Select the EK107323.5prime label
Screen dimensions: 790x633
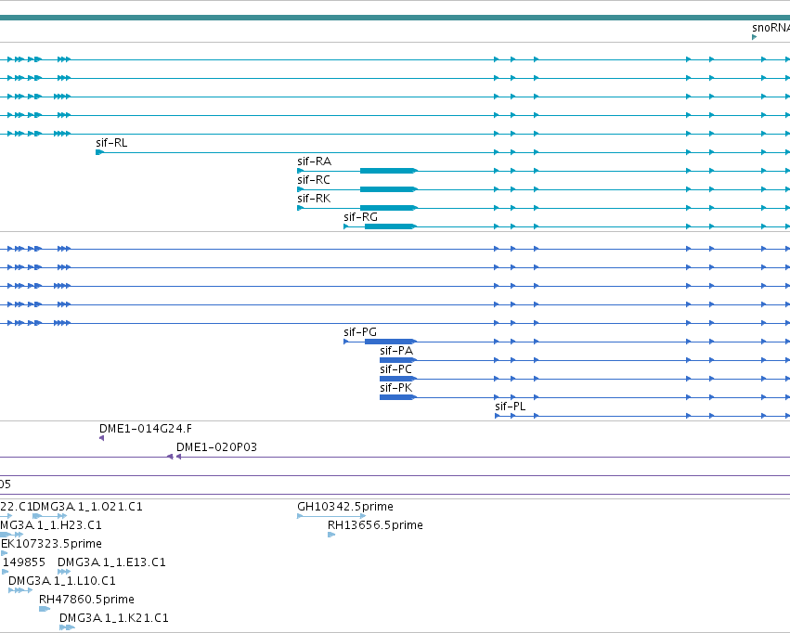pyautogui.click(x=51, y=544)
